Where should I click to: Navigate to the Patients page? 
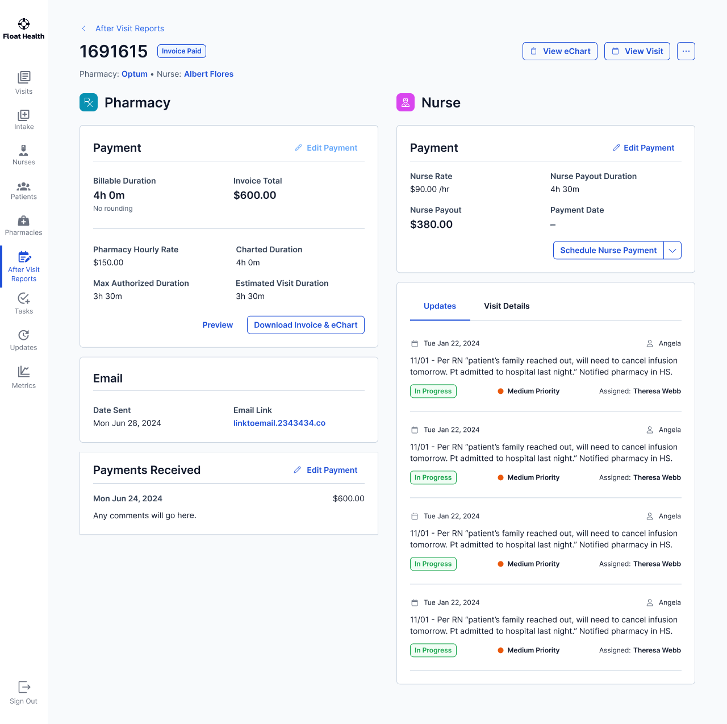24,186
